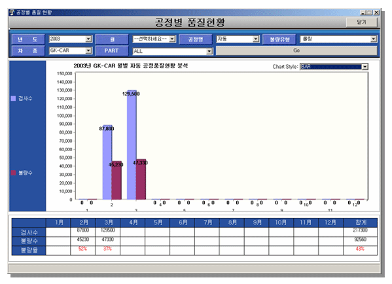Image resolution: width=392 pixels, height=284 pixels.
Task: Select the 합계 total column header
Action: click(360, 222)
